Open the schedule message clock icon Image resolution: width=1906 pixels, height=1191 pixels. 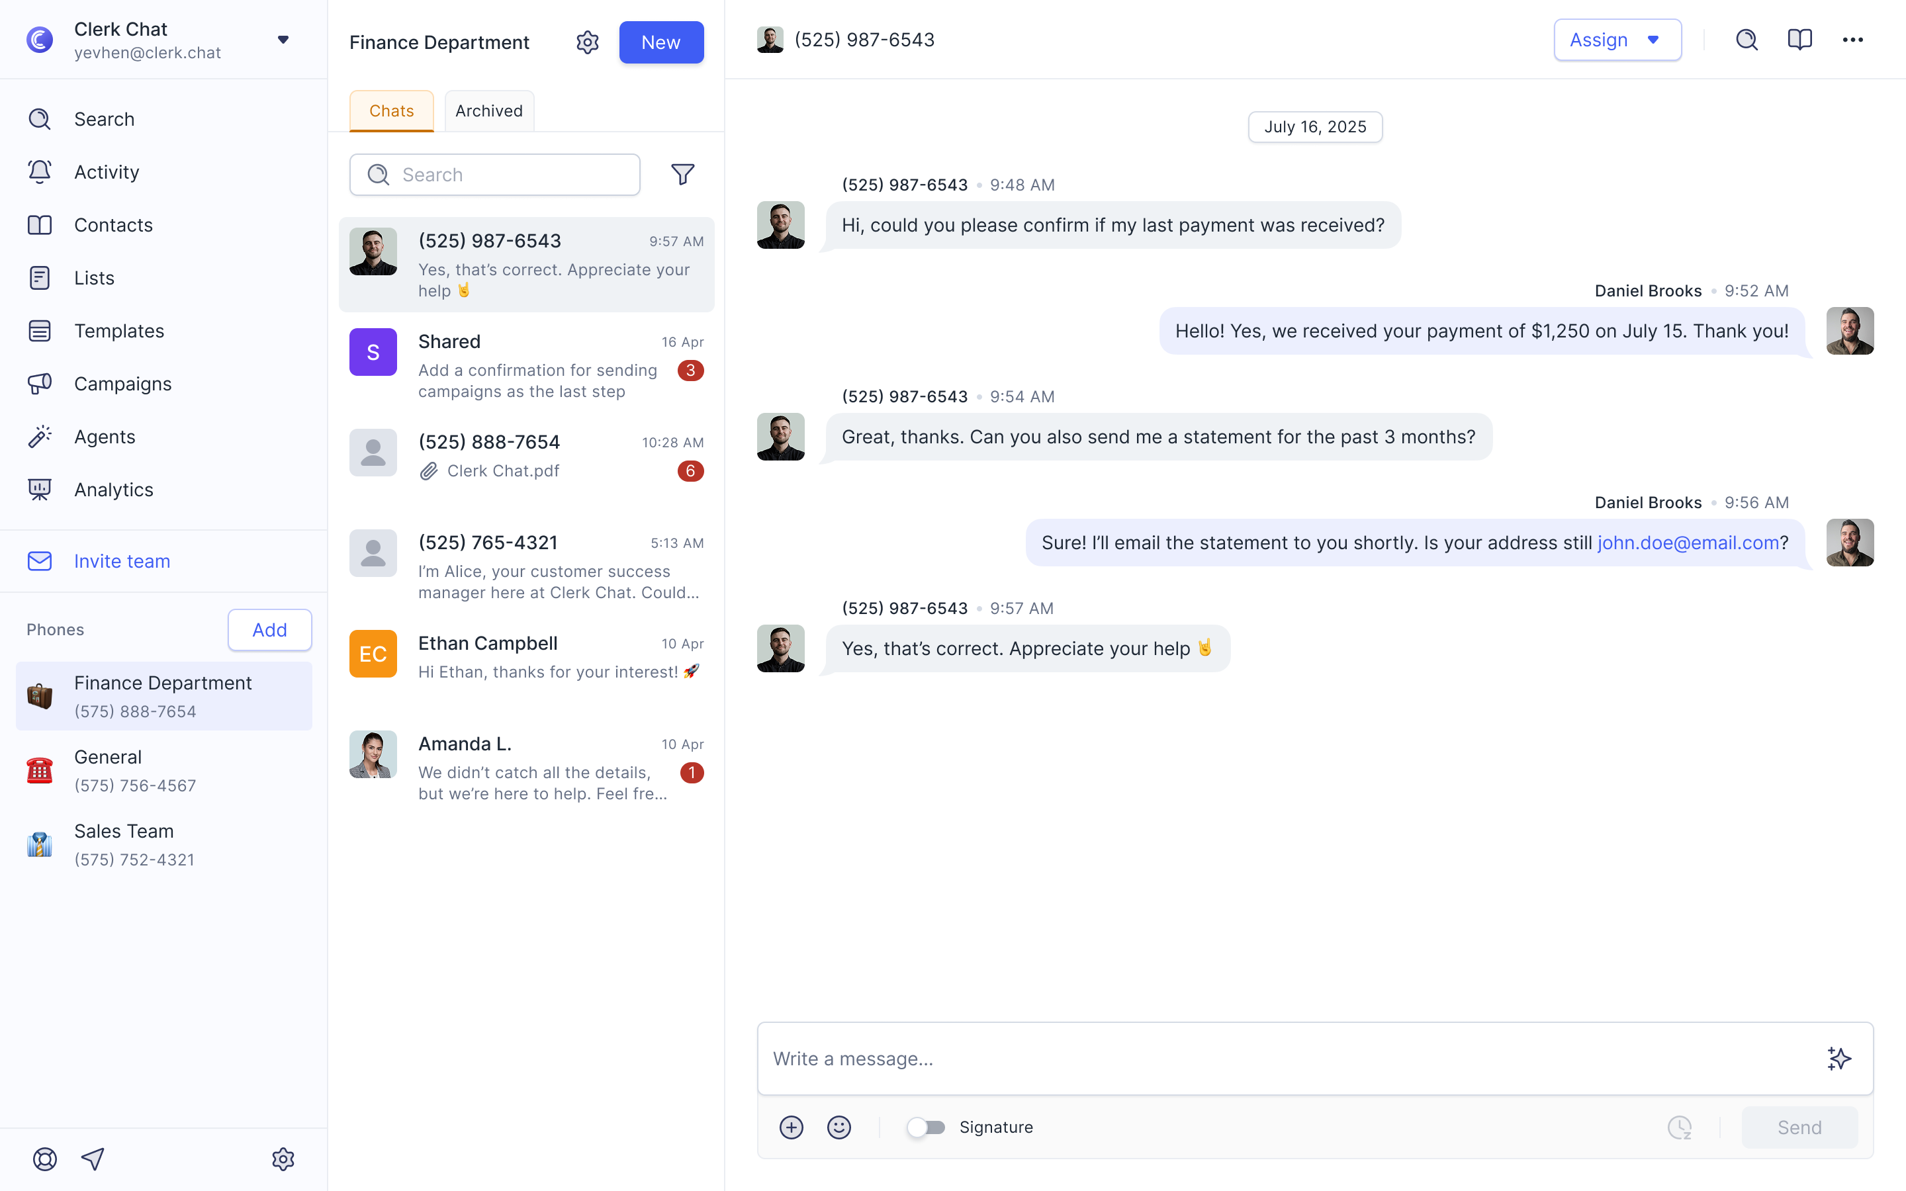point(1679,1127)
